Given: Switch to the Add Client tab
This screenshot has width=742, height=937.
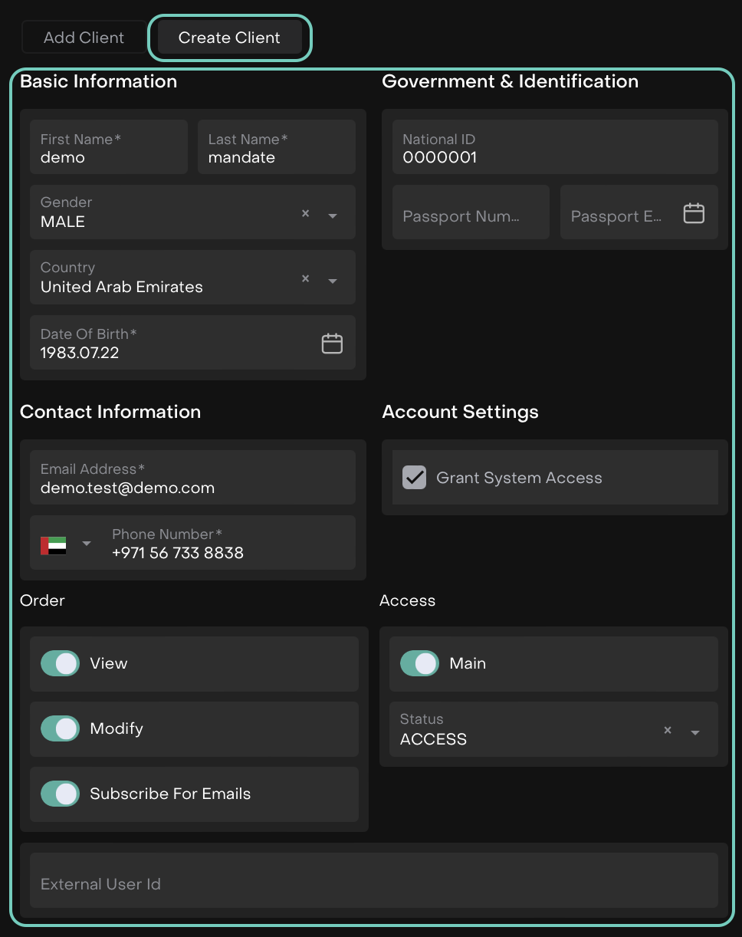Looking at the screenshot, I should 84,38.
